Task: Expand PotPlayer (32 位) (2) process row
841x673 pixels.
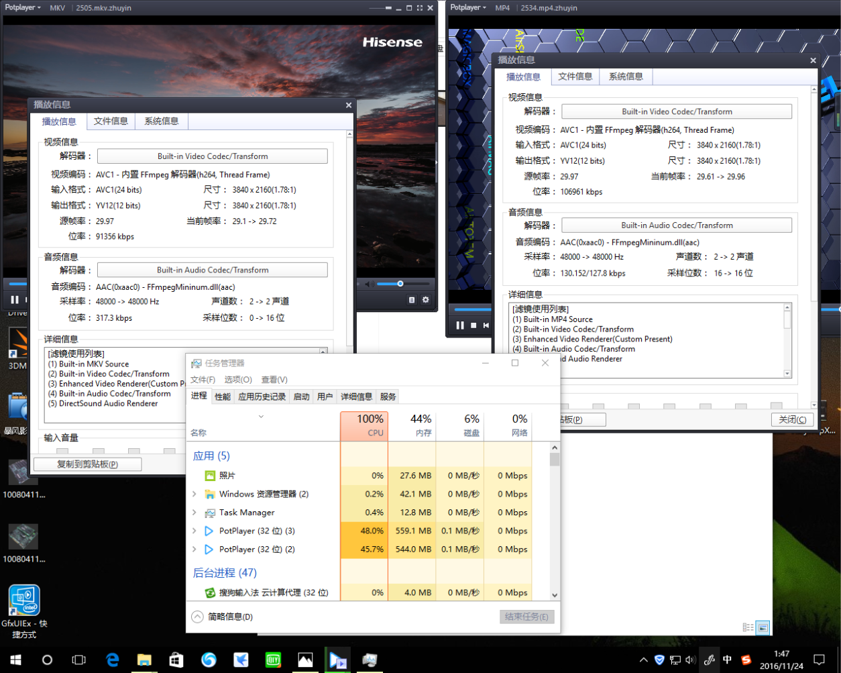Action: pos(194,549)
